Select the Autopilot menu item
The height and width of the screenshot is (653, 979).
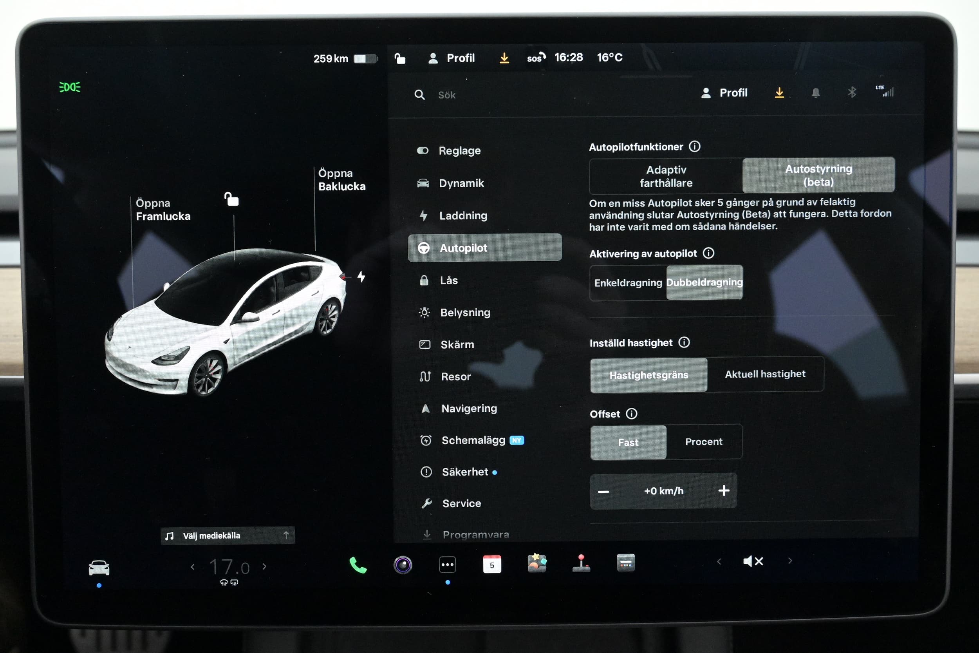(484, 248)
